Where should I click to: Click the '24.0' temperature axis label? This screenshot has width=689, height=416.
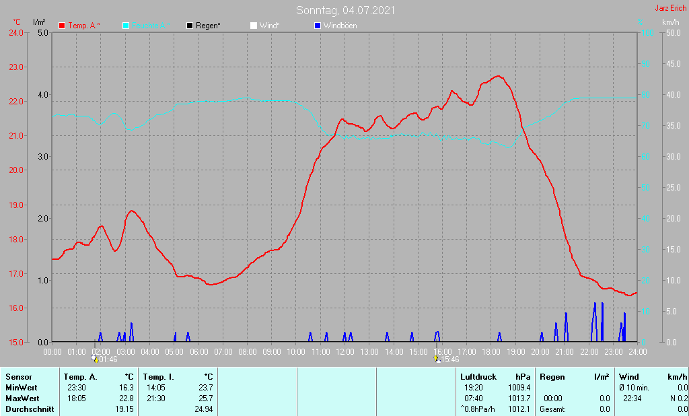pos(16,32)
